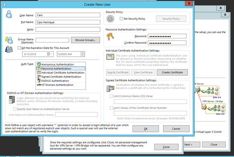The width and height of the screenshot is (234, 157).
Task: Click the Browse Groups button
Action: 85,40
